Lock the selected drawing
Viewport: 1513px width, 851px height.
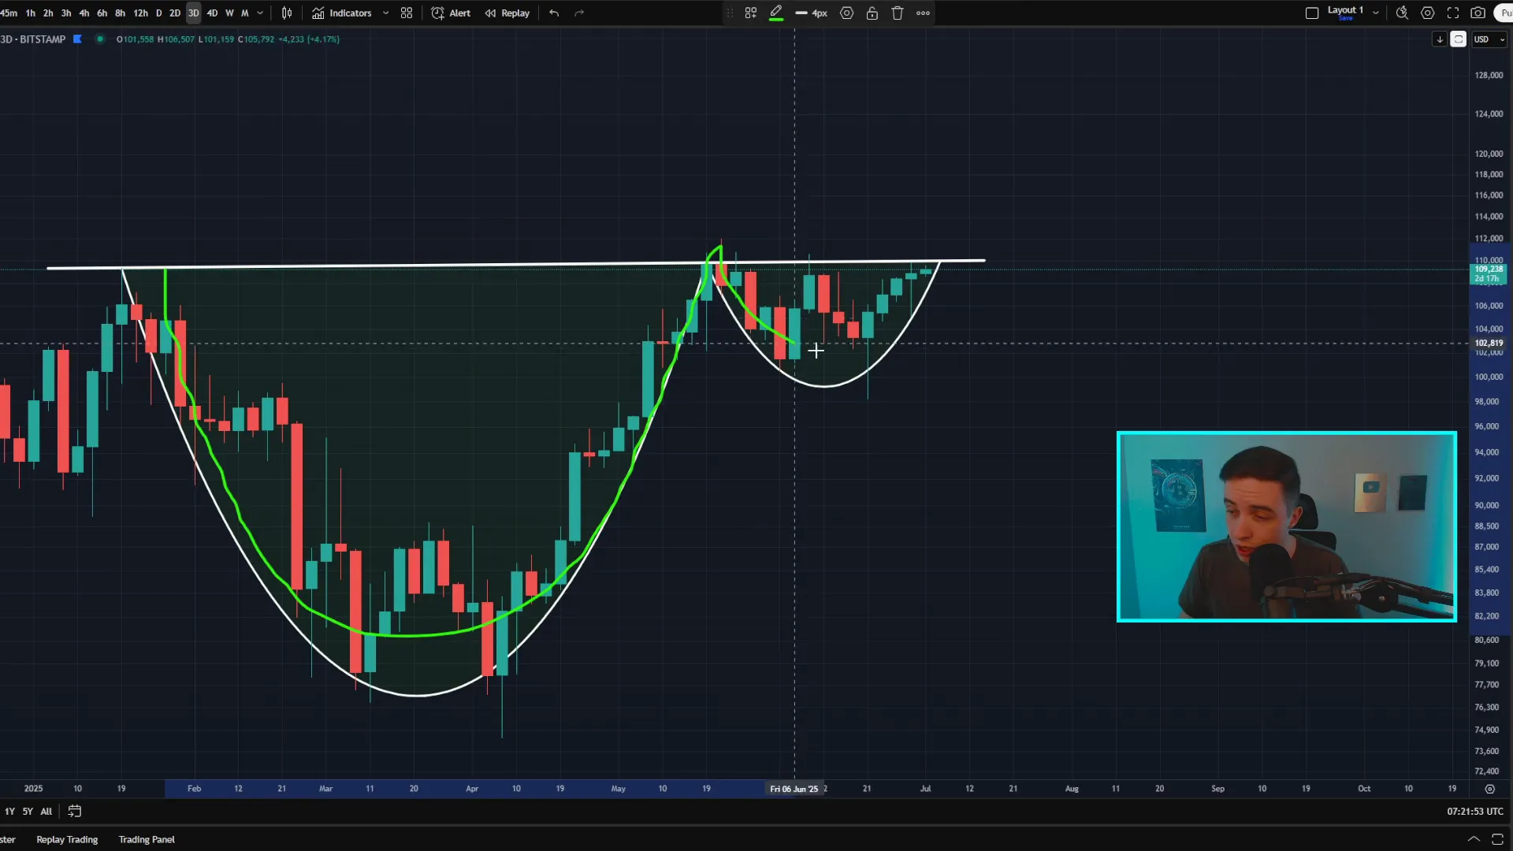pos(872,13)
